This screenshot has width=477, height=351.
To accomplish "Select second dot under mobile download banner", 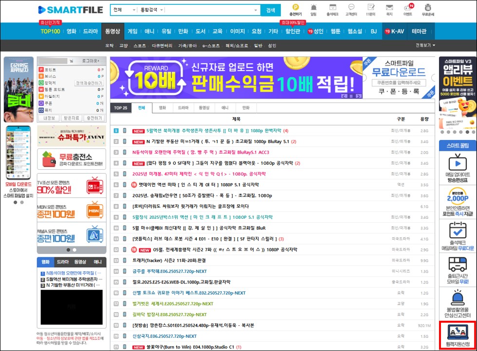I will [x=22, y=202].
